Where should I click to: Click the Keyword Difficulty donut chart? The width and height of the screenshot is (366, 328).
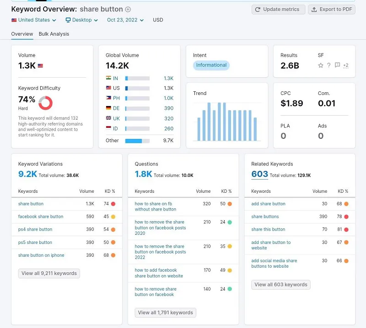point(45,103)
